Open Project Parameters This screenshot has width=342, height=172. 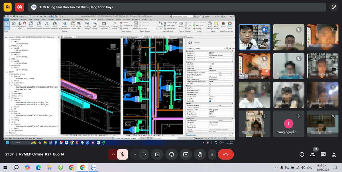(x=39, y=25)
